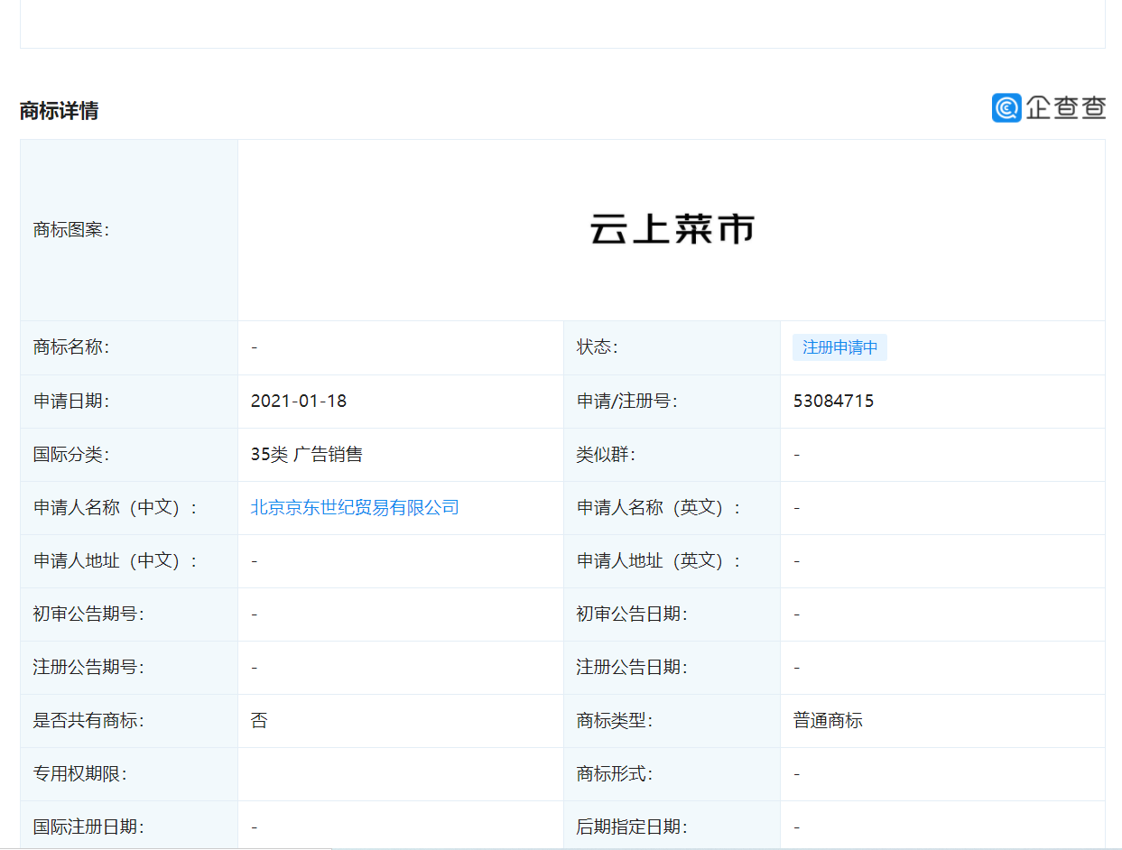The image size is (1122, 850).
Task: Click the 注册公告期号 label
Action: click(x=88, y=668)
